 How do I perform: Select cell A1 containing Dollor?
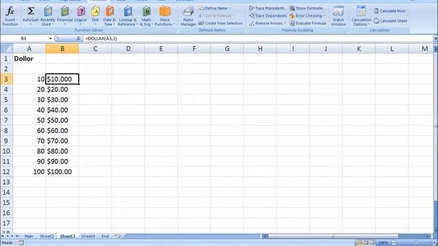pyautogui.click(x=29, y=59)
